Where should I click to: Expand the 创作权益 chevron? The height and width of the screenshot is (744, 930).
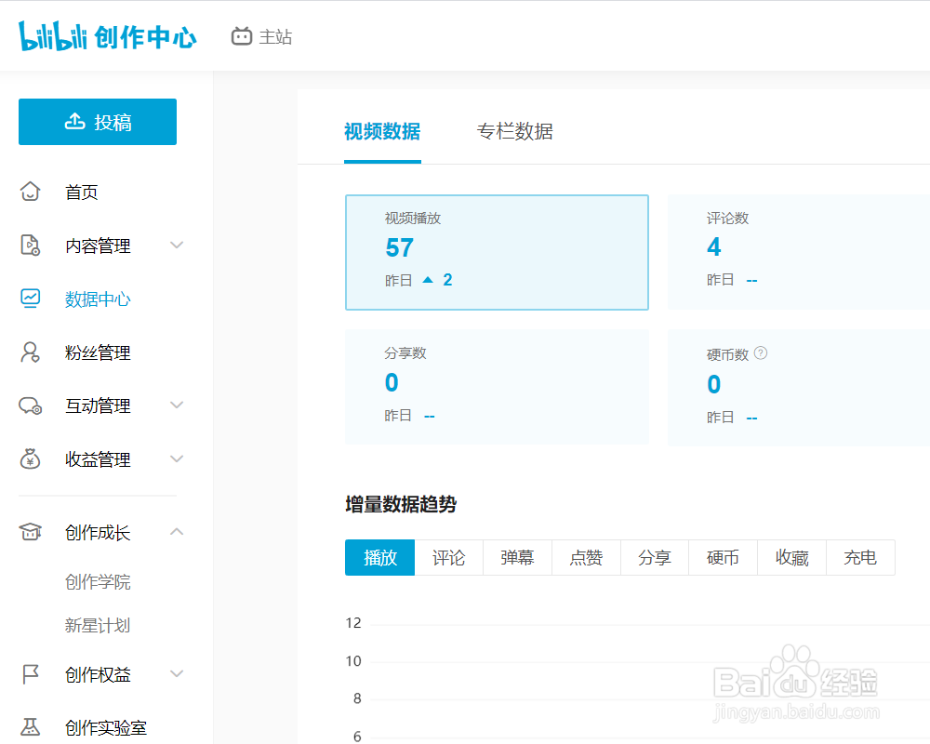pyautogui.click(x=177, y=674)
